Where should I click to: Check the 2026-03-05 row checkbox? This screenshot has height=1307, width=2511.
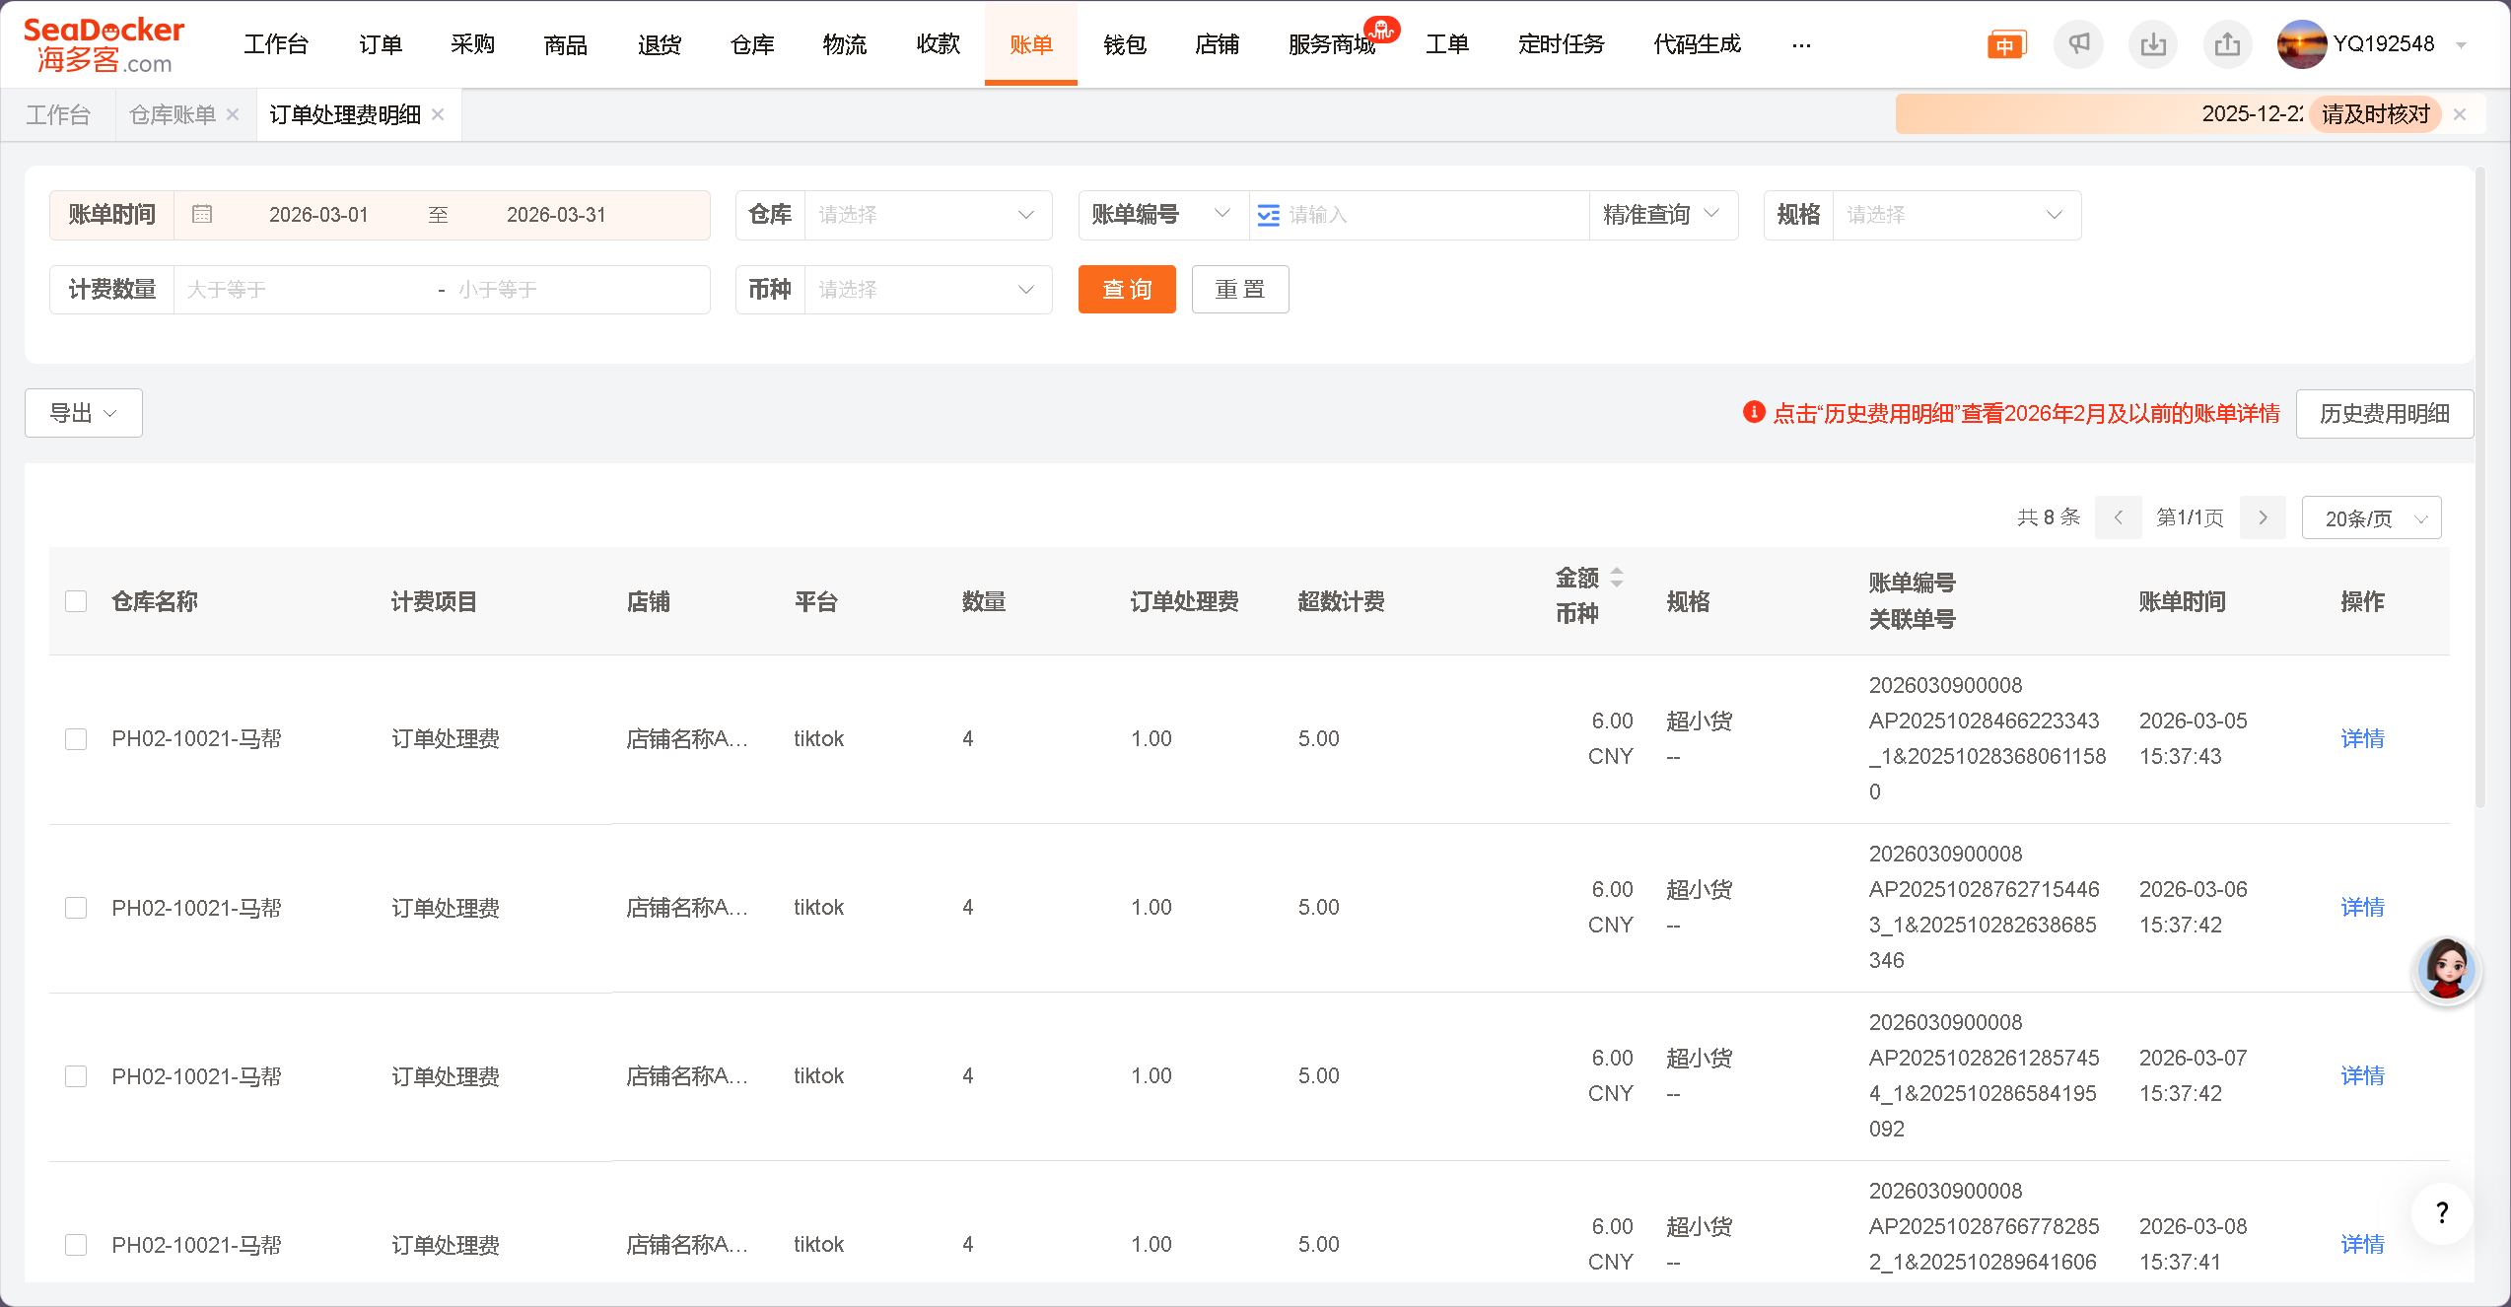pos(76,738)
